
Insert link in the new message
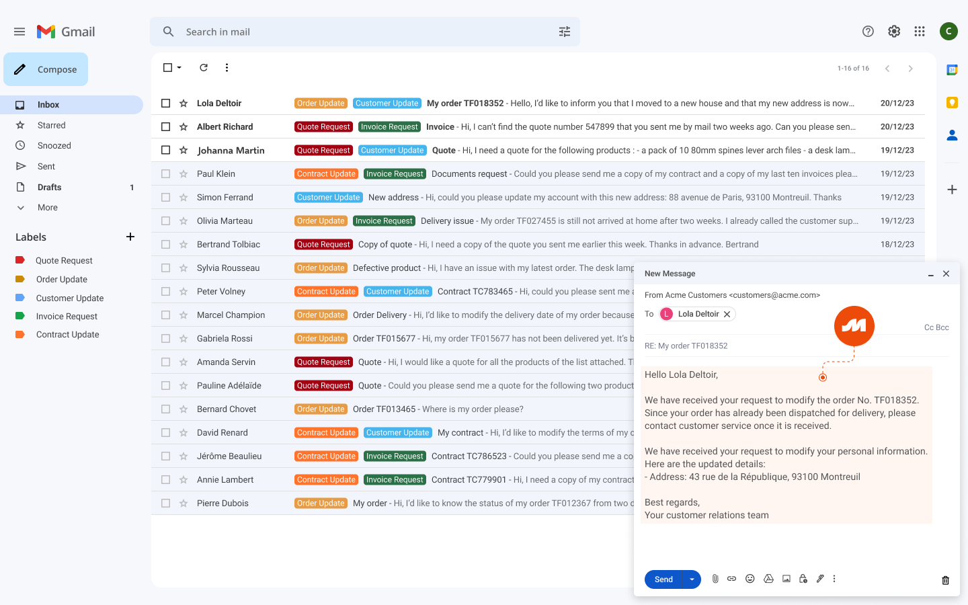pyautogui.click(x=731, y=579)
